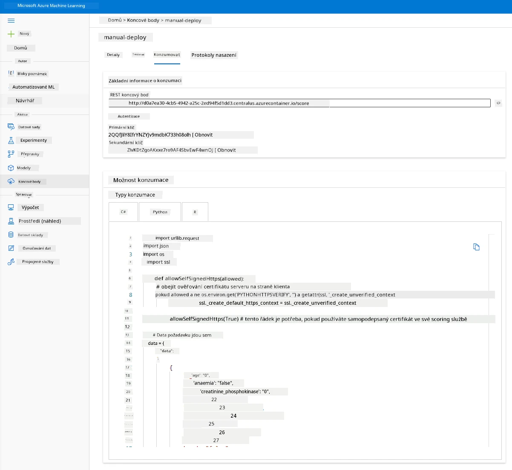
Task: Open Návrhář designer in sidebar
Action: click(25, 100)
